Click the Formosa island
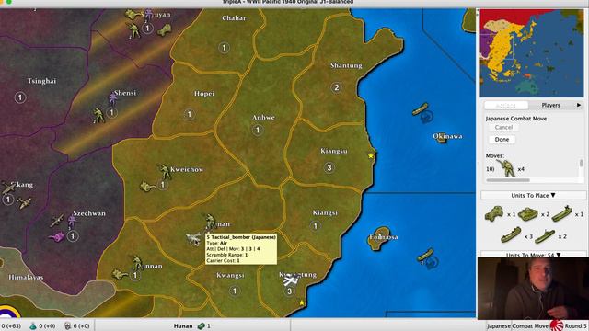The height and width of the screenshot is (331, 589). point(379,238)
